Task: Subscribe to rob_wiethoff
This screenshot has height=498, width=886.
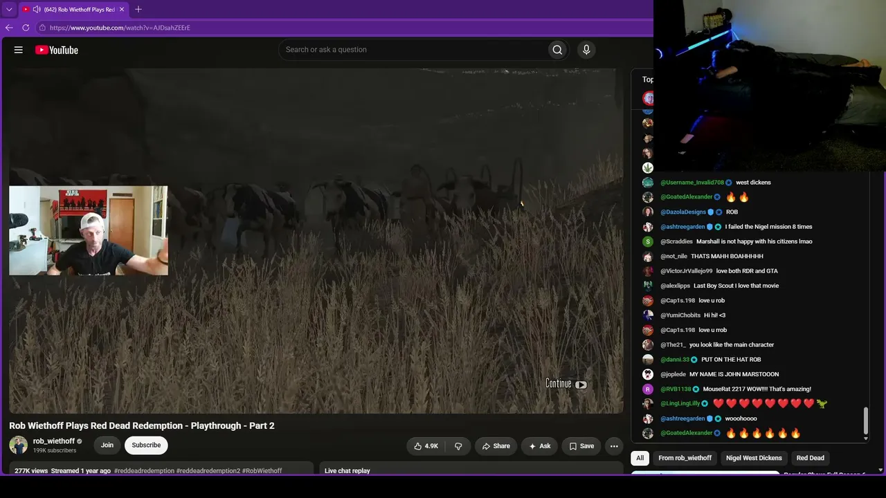Action: [146, 445]
